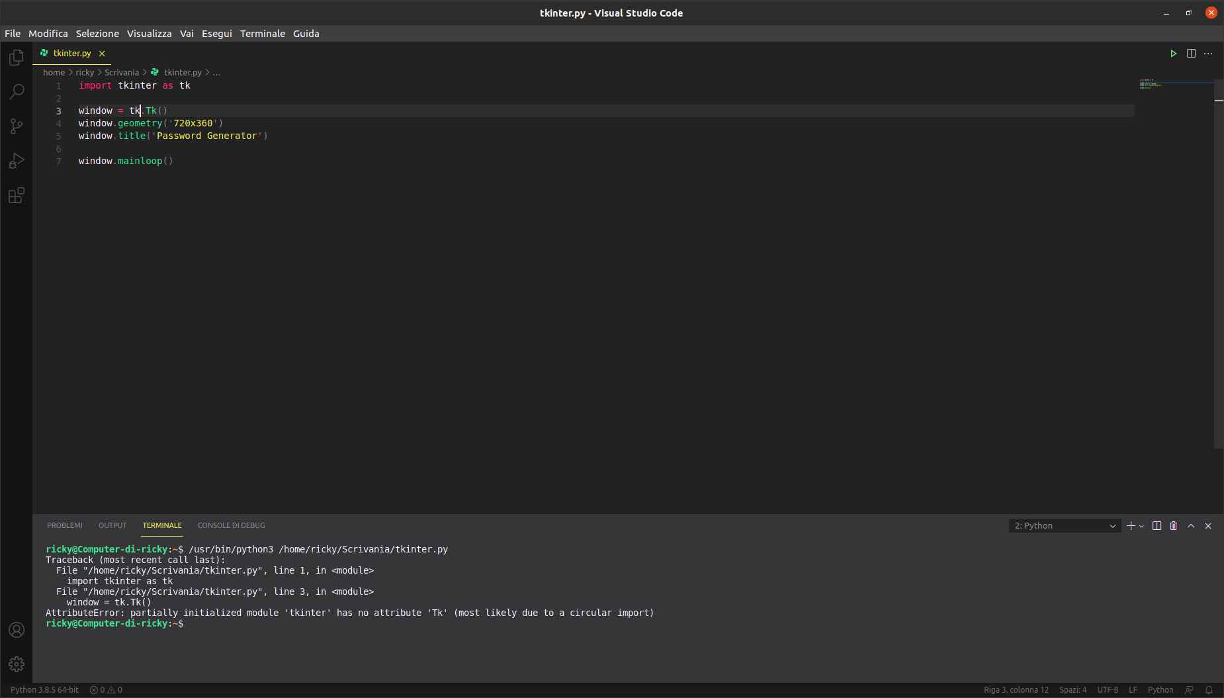Split the editor to the right
1224x698 pixels.
[x=1191, y=54]
